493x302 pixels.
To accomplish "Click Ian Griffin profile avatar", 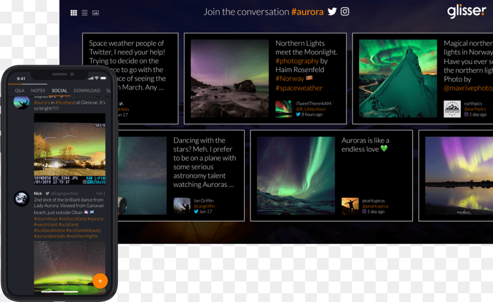I will pyautogui.click(x=182, y=206).
